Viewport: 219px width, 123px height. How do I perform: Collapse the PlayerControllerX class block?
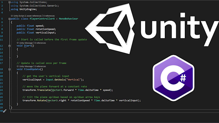(x=9, y=19)
